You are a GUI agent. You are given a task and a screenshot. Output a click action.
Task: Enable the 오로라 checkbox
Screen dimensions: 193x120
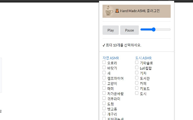pos(104,62)
